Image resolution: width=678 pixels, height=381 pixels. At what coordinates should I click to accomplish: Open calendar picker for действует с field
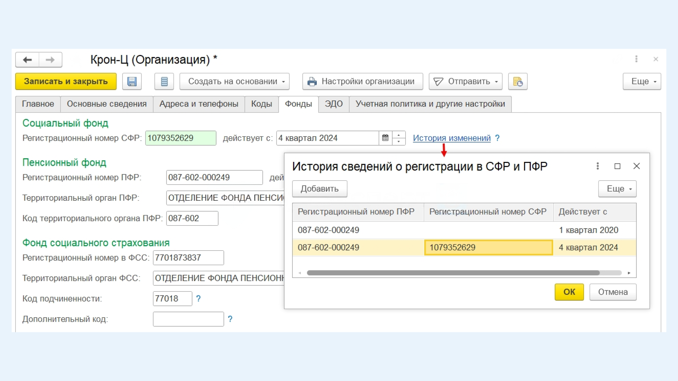coord(385,138)
